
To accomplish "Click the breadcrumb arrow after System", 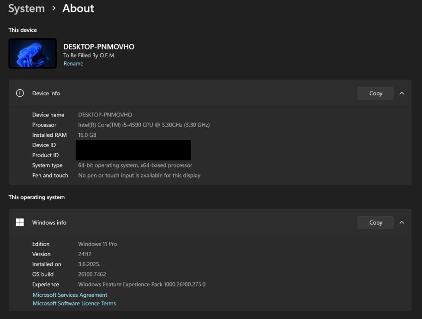I will [x=54, y=9].
